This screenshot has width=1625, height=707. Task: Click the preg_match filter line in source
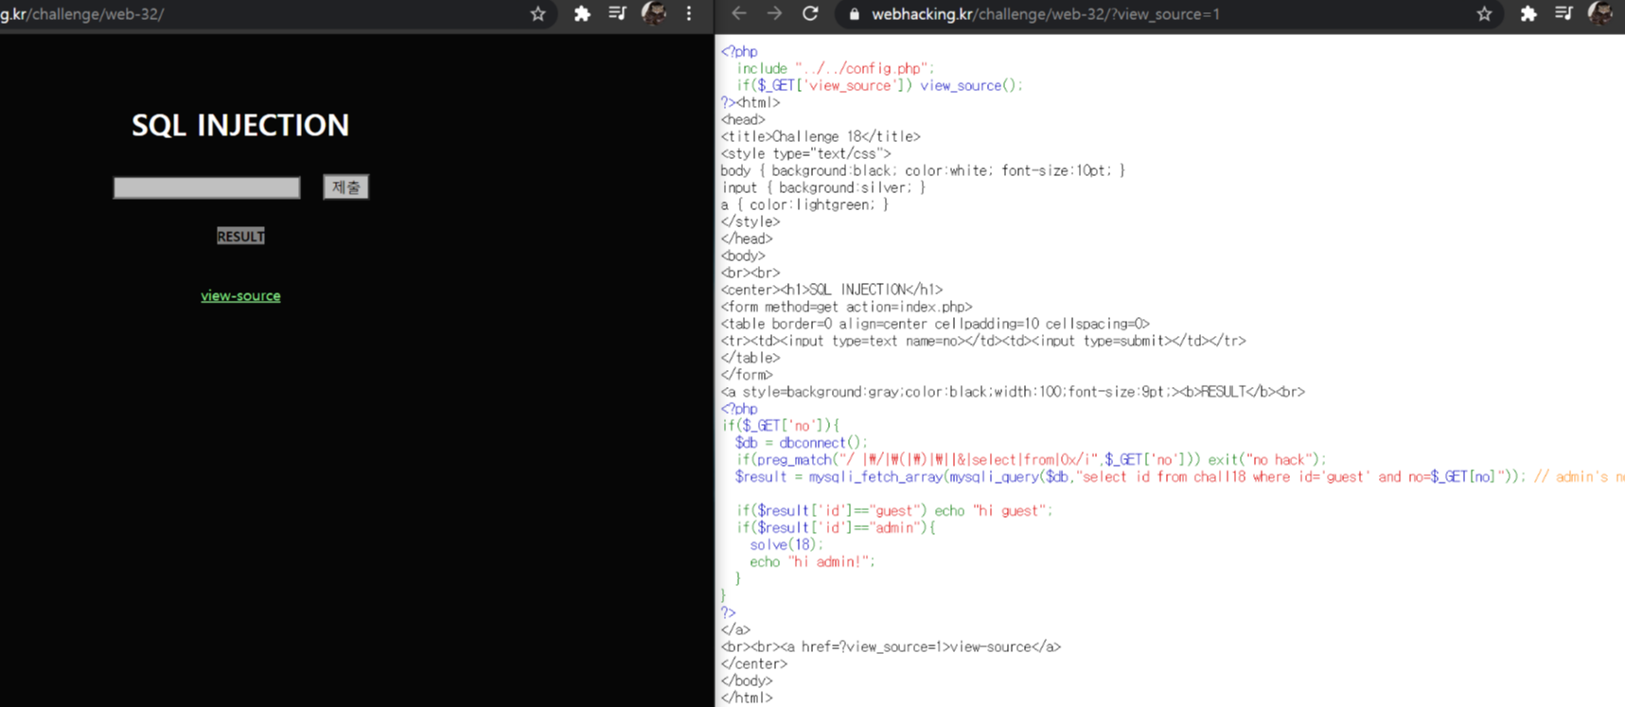tap(1032, 460)
